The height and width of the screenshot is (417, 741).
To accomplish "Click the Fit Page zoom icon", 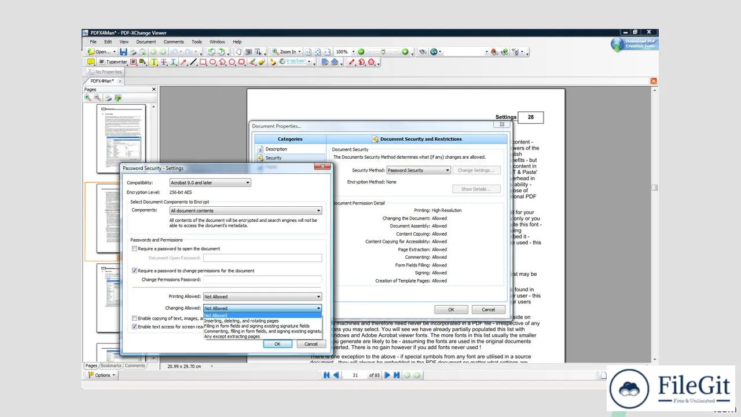I will point(318,52).
